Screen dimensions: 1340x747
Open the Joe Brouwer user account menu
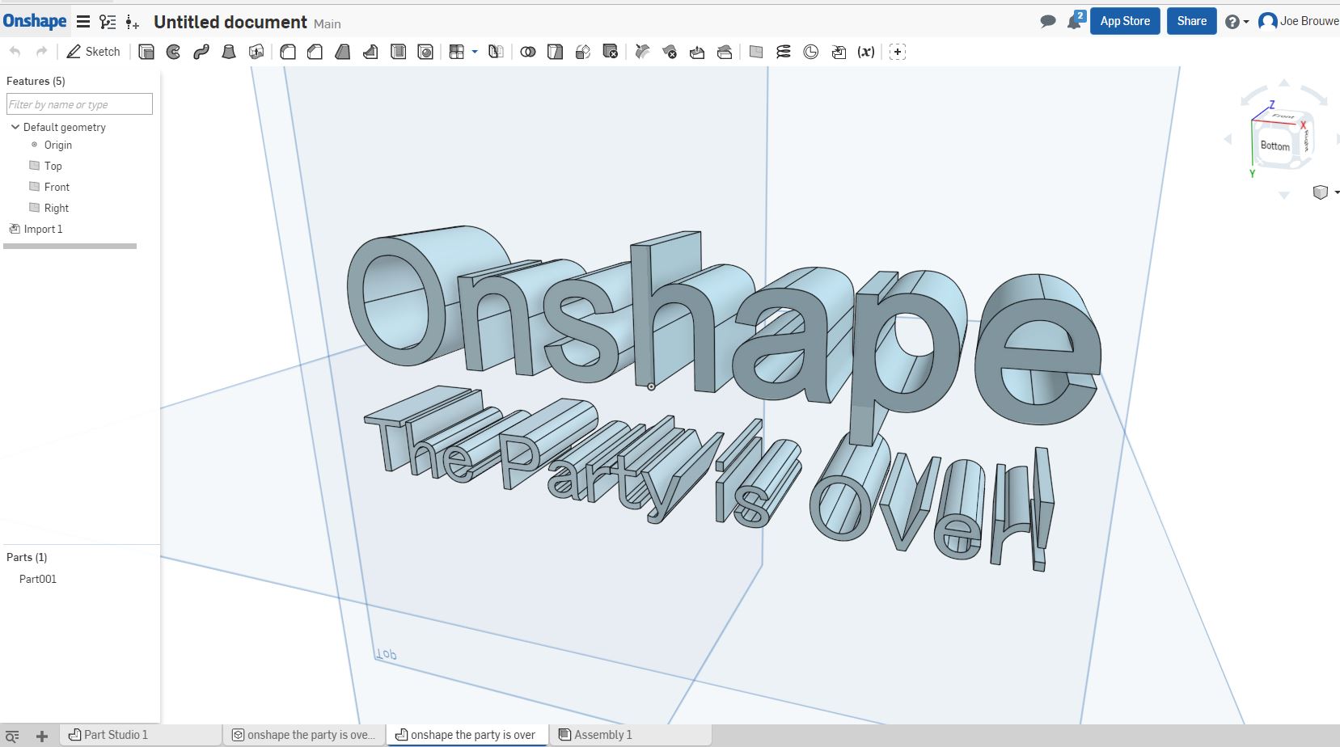coord(1299,21)
